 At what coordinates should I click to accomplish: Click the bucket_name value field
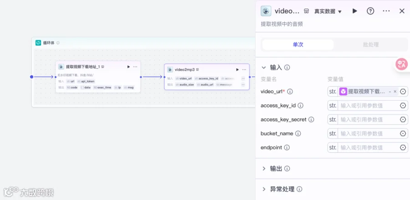pos(368,134)
